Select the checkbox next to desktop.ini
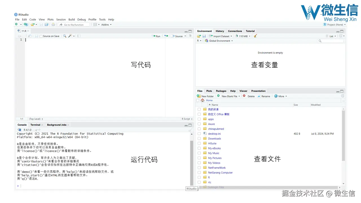 [199, 134]
